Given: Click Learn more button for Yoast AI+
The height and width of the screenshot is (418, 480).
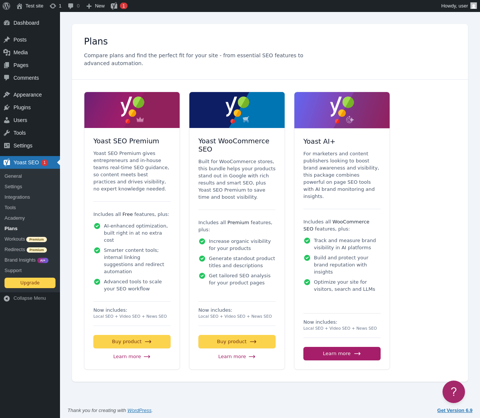Looking at the screenshot, I should (342, 354).
